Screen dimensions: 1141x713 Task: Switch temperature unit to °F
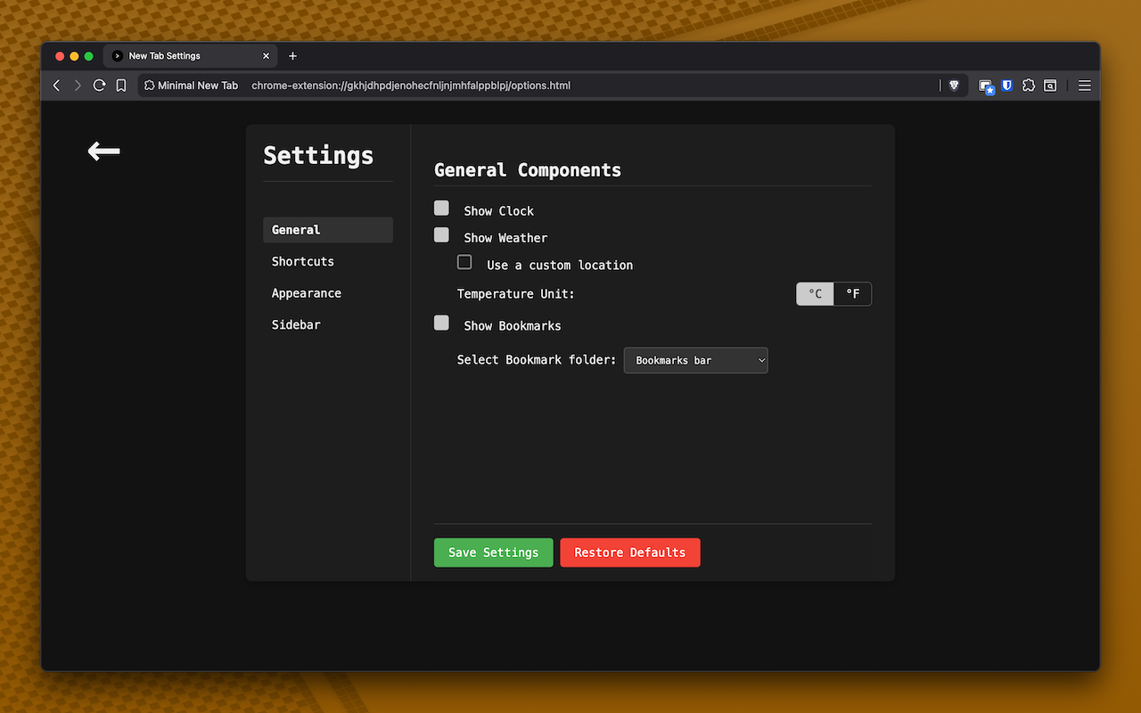click(x=852, y=294)
